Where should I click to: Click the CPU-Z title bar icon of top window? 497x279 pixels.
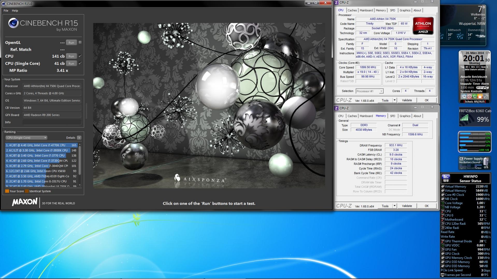click(336, 3)
